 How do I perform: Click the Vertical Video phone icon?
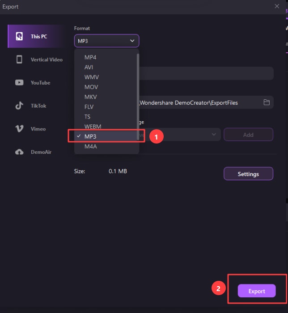[x=19, y=59]
